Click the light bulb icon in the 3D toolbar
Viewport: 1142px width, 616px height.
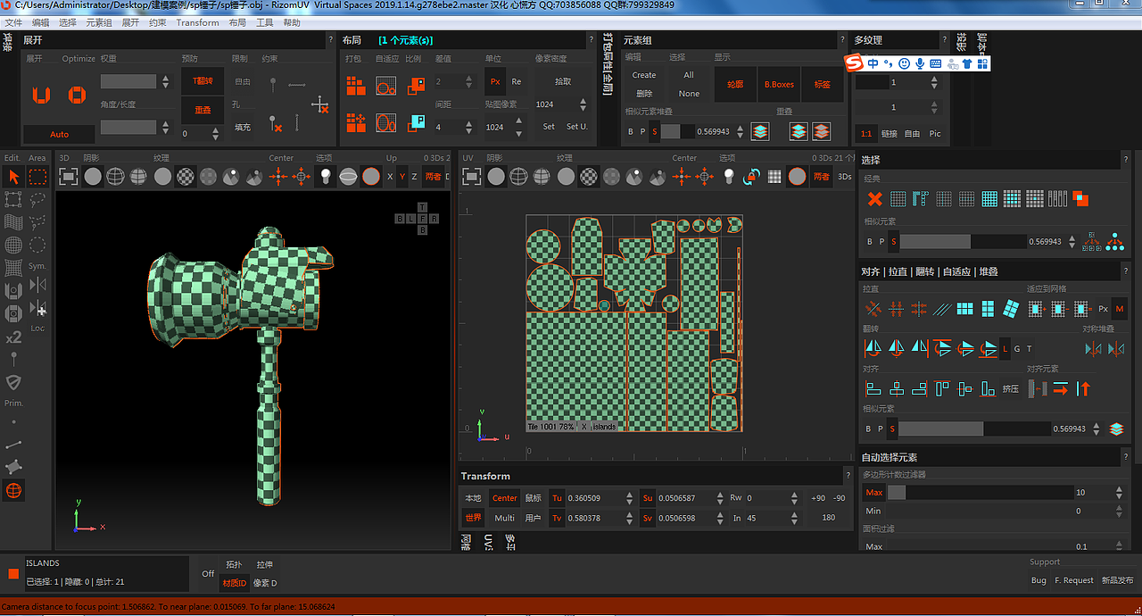click(x=326, y=177)
